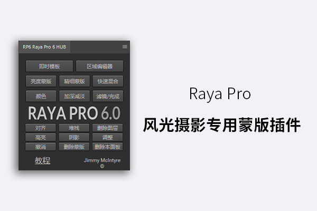The height and width of the screenshot is (211, 317).
Task: Click the 精细蒙版 button
Action: (x=74, y=81)
